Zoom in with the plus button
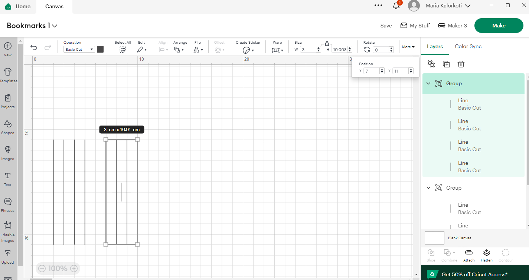Image resolution: width=529 pixels, height=280 pixels. [x=74, y=269]
